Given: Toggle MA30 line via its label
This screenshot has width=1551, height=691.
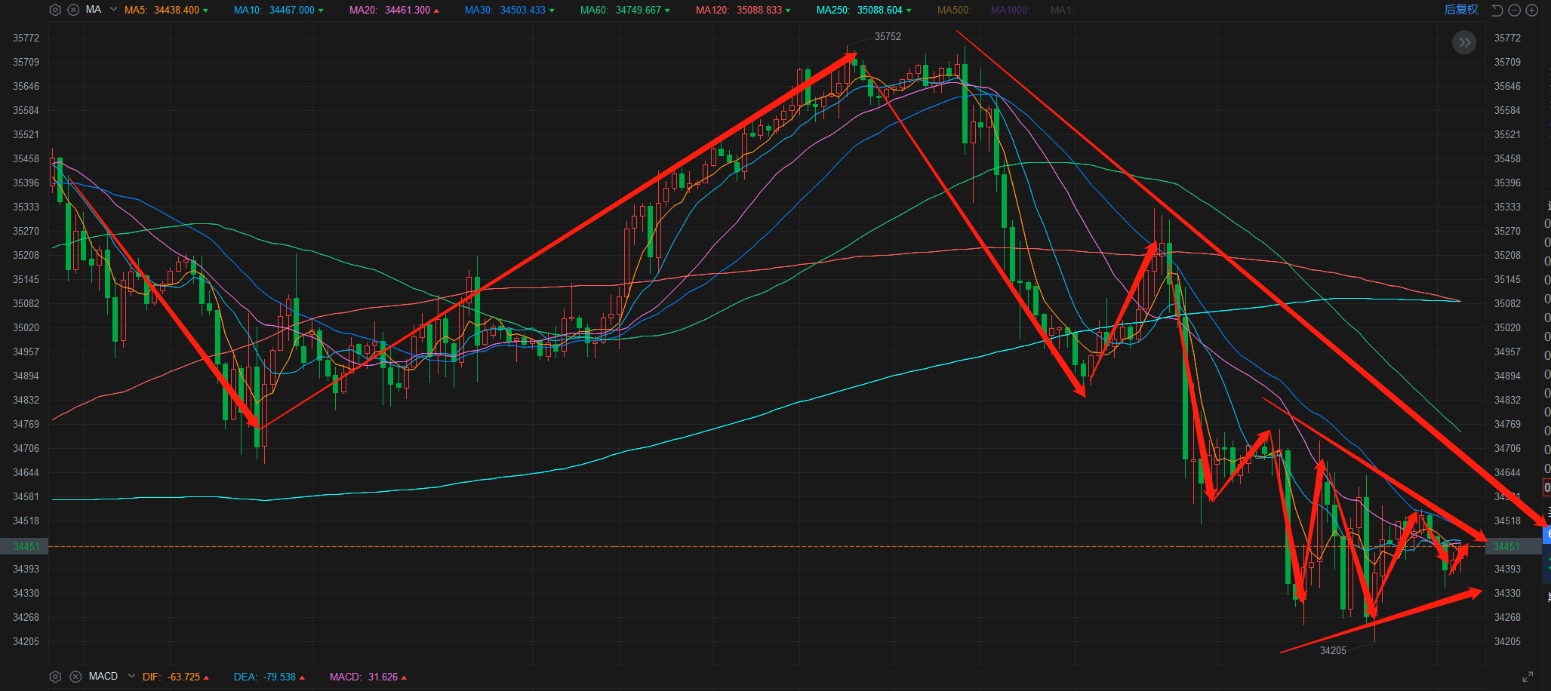Looking at the screenshot, I should [479, 10].
